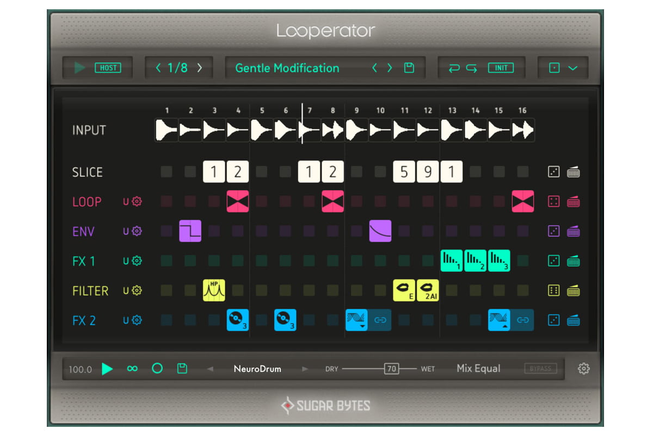
Task: Click ENV decay curve at step 10
Action: pos(380,231)
